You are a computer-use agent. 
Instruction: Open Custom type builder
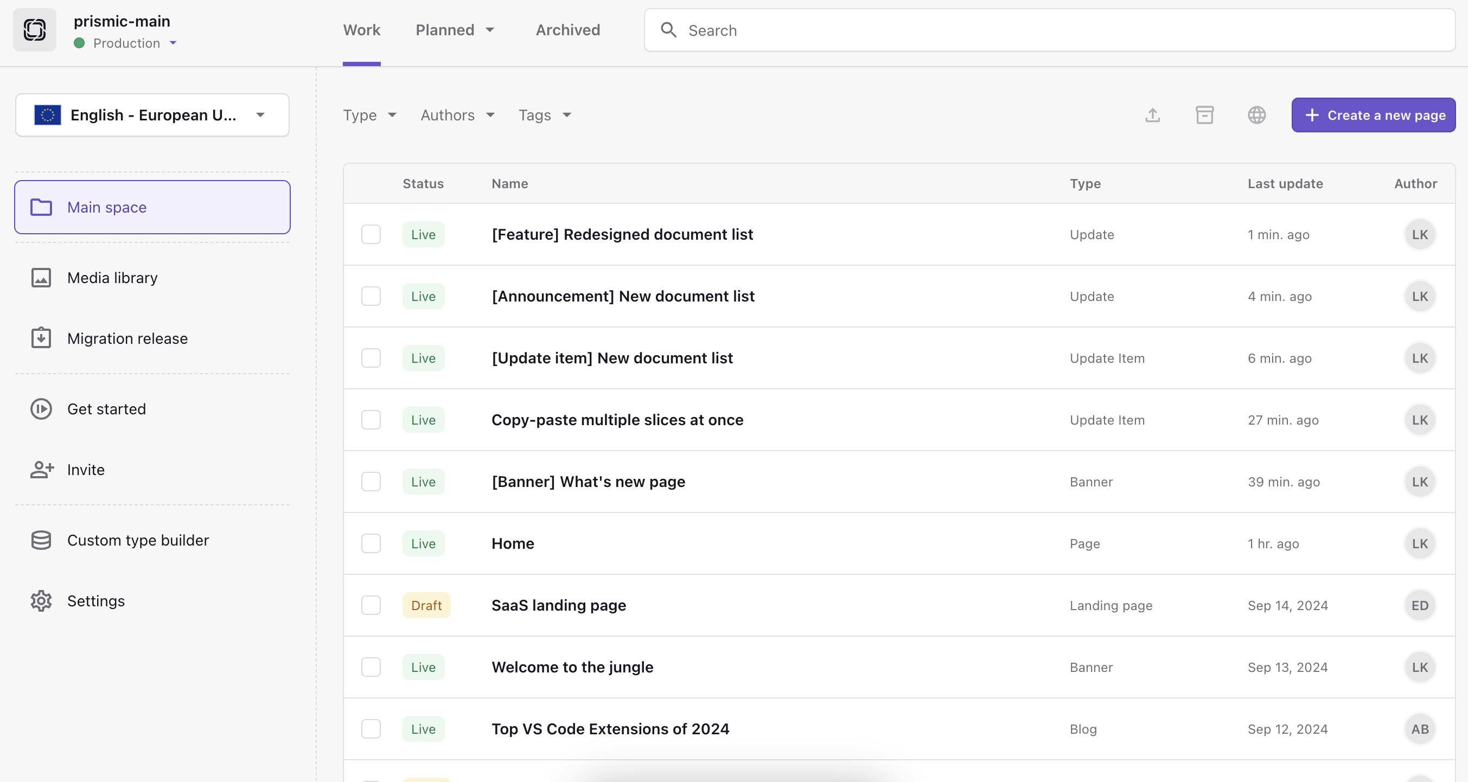tap(137, 540)
